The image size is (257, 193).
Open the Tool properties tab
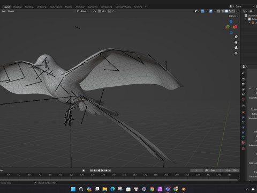click(x=243, y=73)
